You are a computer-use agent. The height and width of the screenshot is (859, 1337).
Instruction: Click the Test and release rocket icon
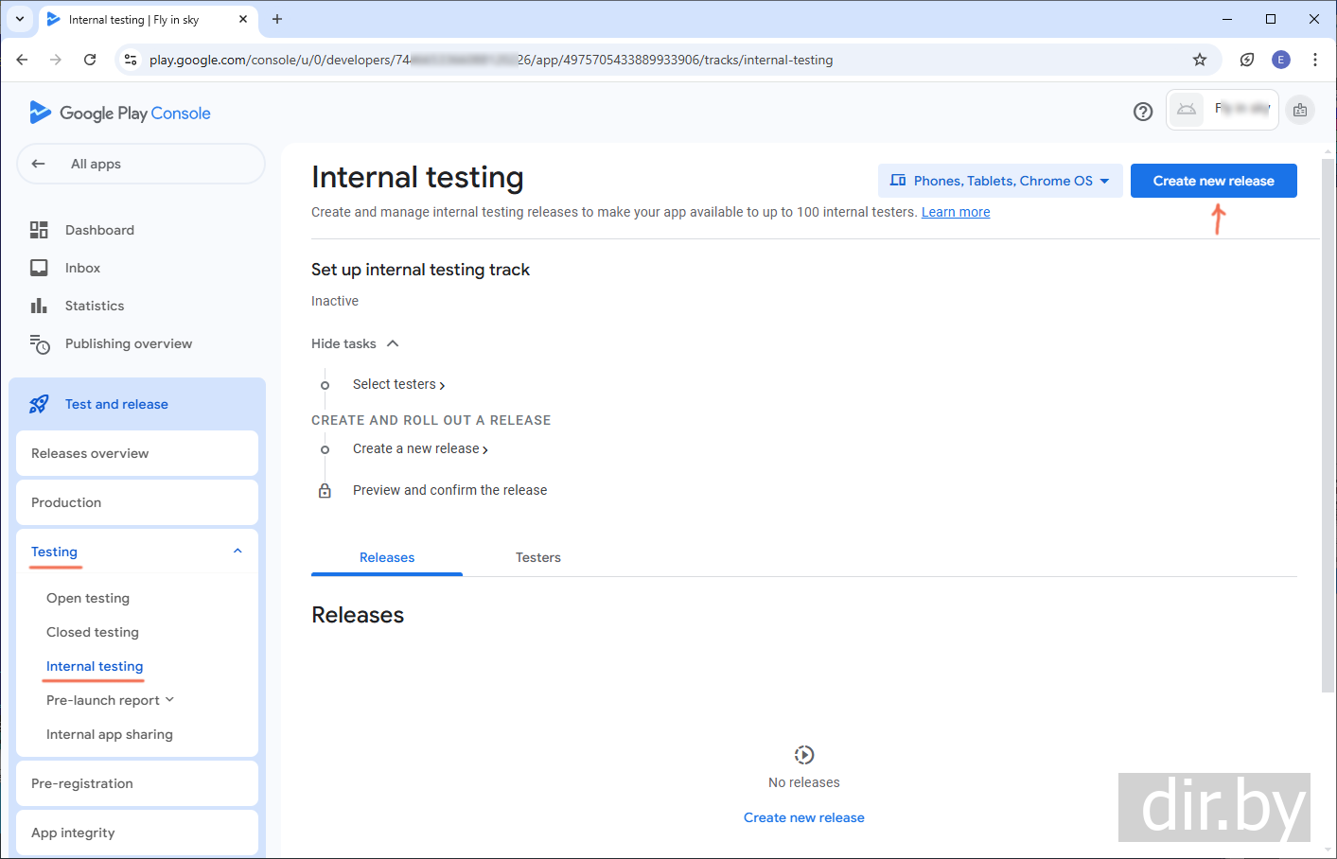point(39,404)
